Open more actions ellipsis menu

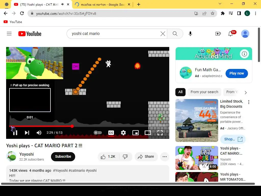(x=165, y=156)
